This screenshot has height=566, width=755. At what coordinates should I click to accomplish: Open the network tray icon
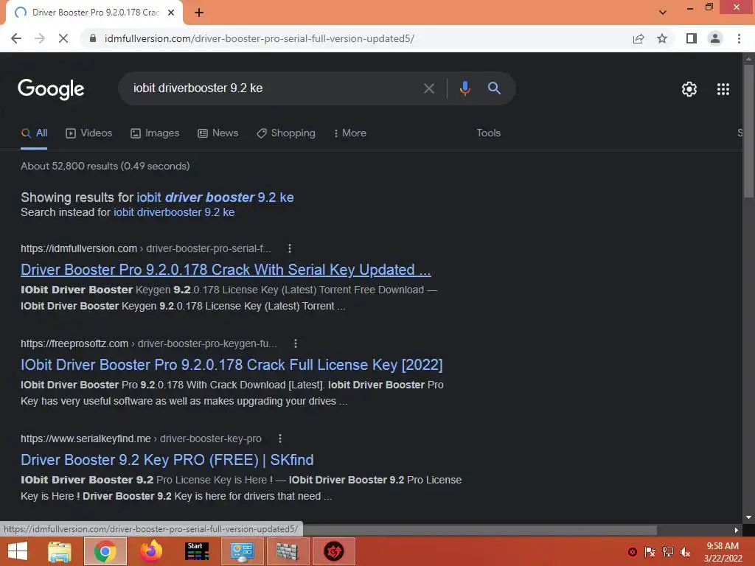click(x=667, y=552)
